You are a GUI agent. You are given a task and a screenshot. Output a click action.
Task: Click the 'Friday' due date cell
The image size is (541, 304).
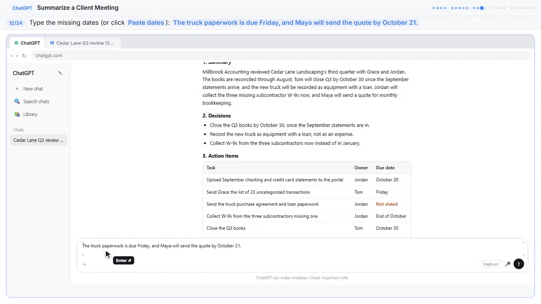[x=382, y=192]
